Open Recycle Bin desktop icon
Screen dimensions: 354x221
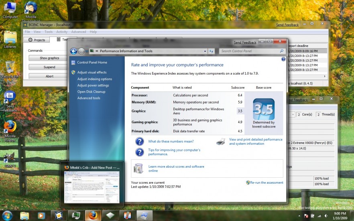[10, 69]
